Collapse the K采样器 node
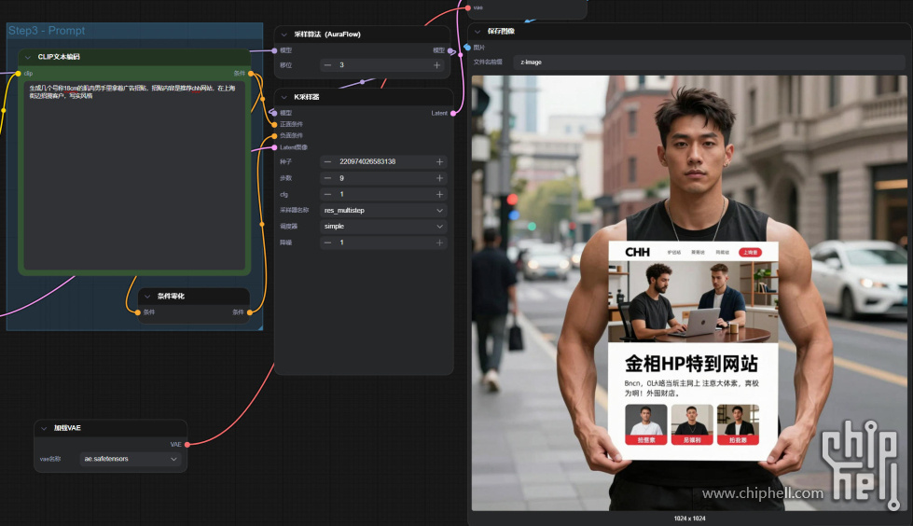This screenshot has width=913, height=526. tap(284, 97)
